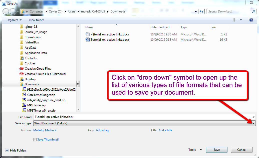Click New folder in the toolbar
This screenshot has width=259, height=158.
[x=37, y=20]
